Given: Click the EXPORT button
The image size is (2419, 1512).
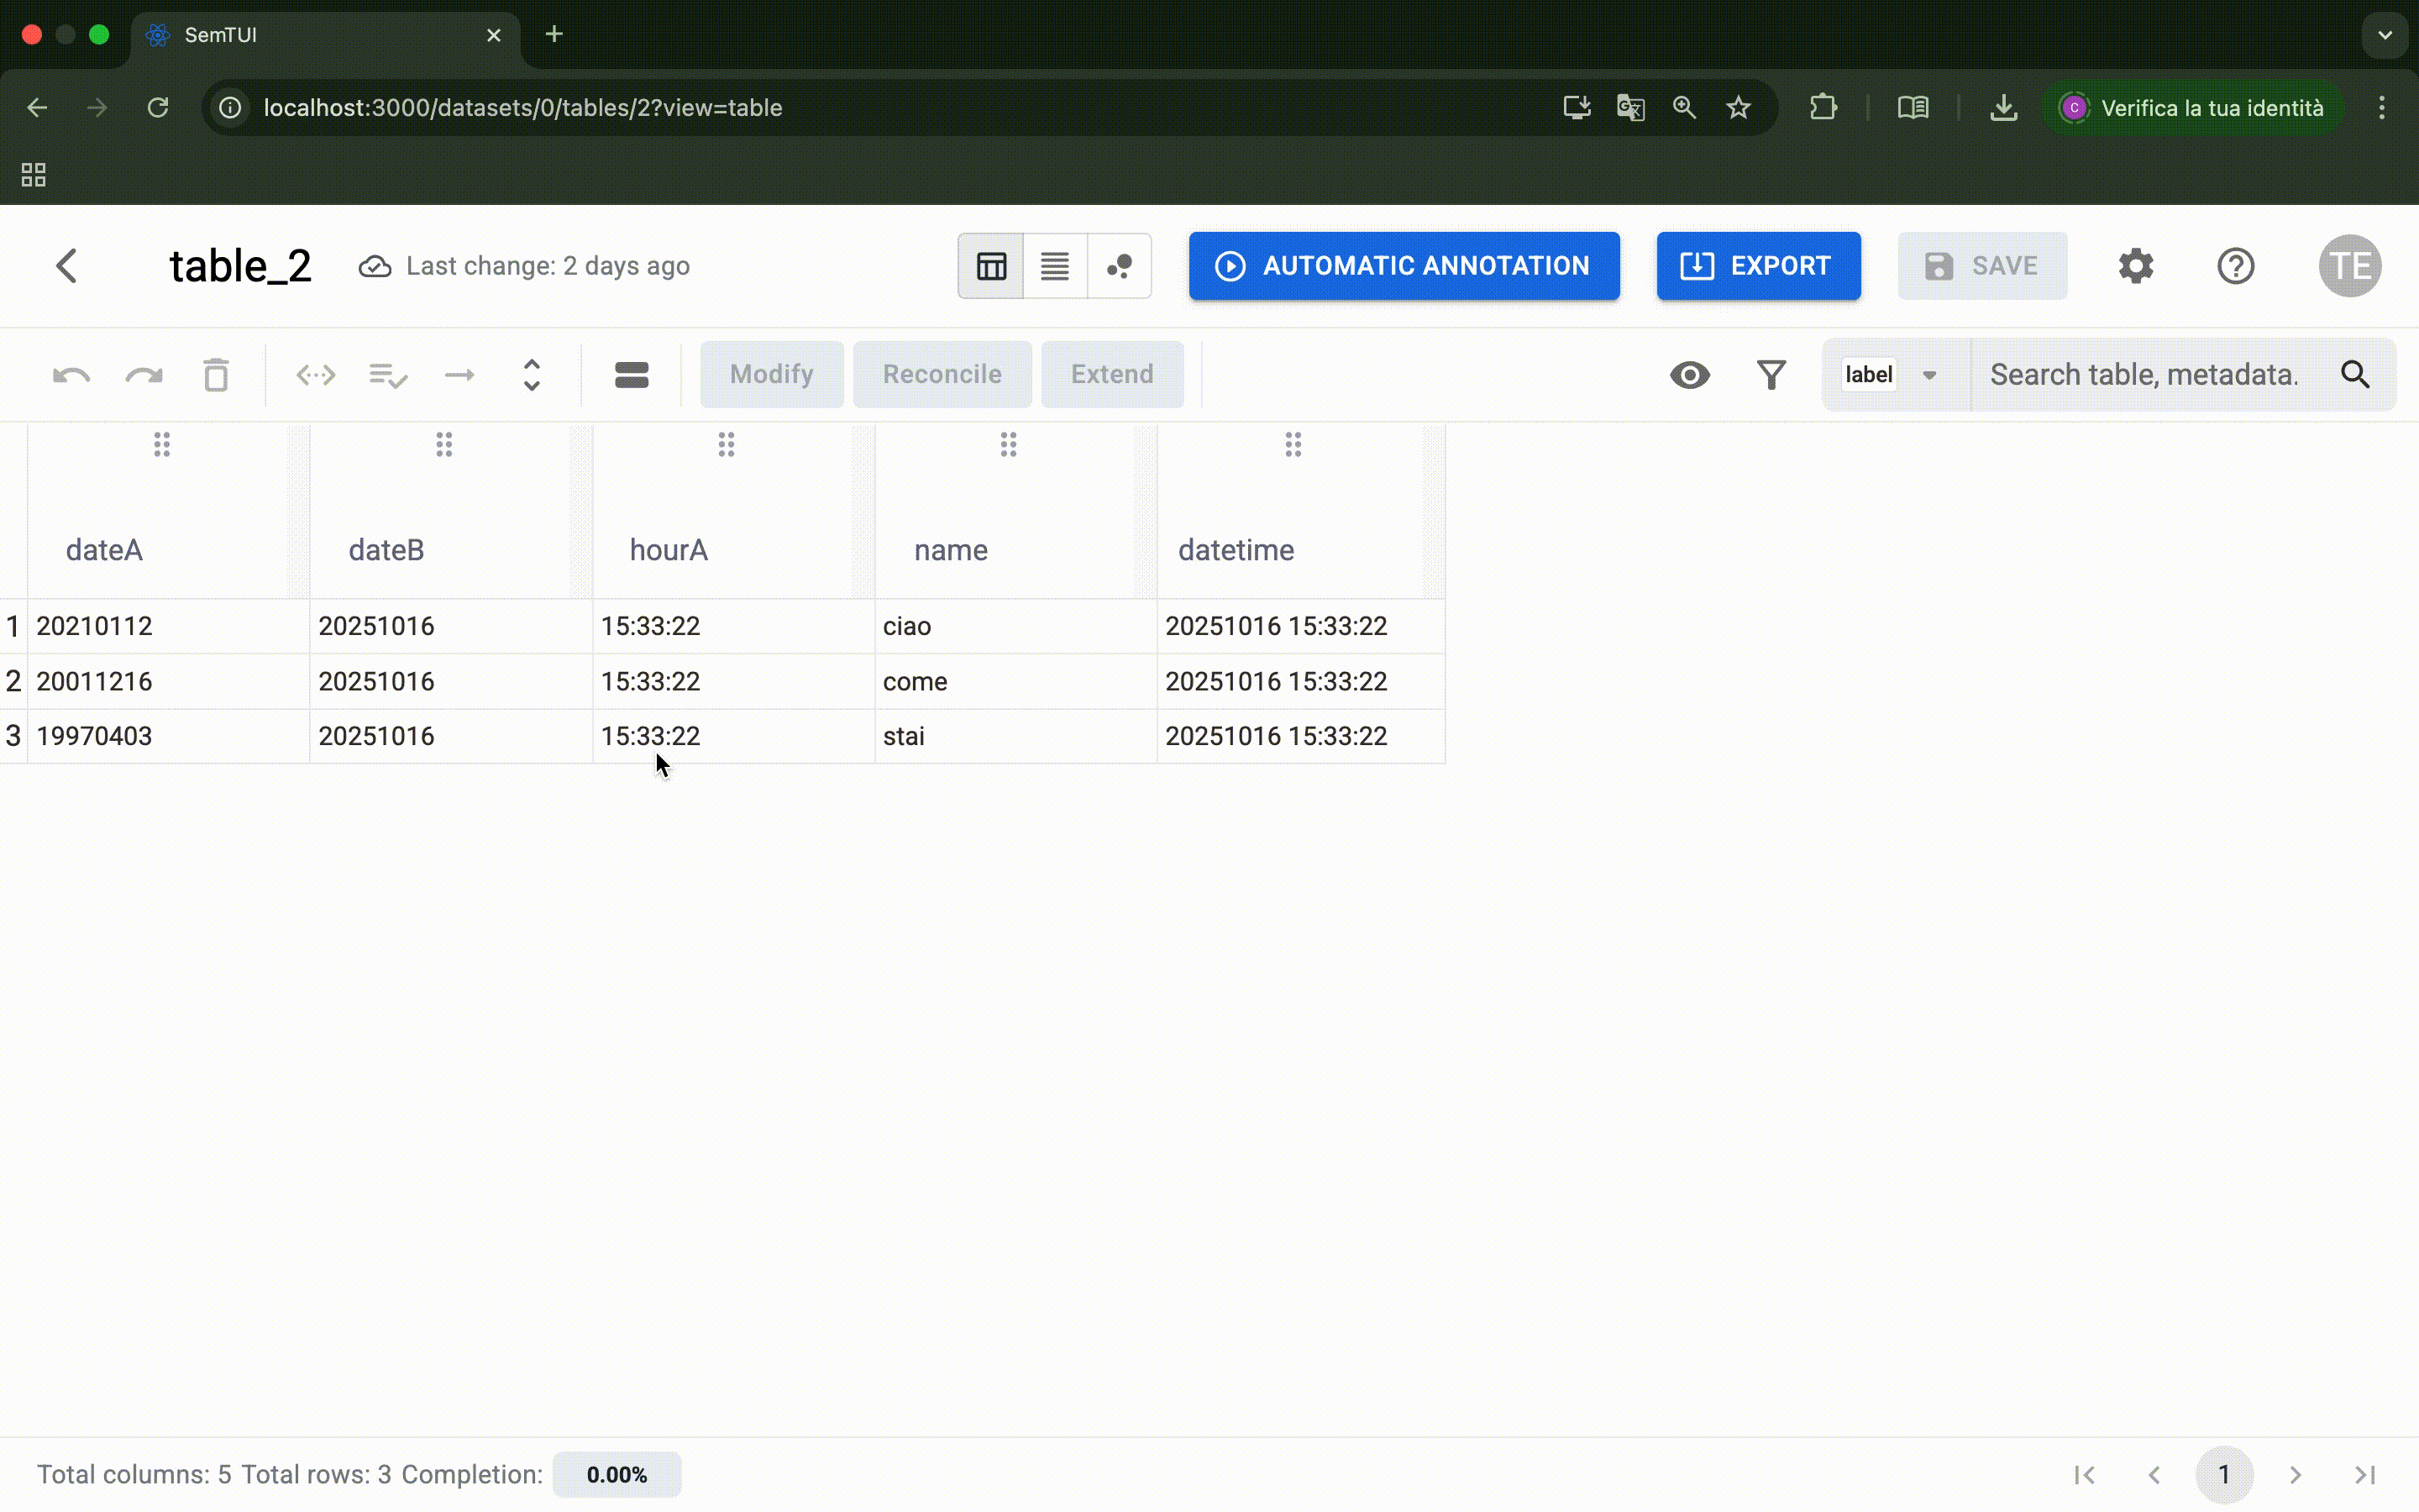Looking at the screenshot, I should (x=1758, y=266).
